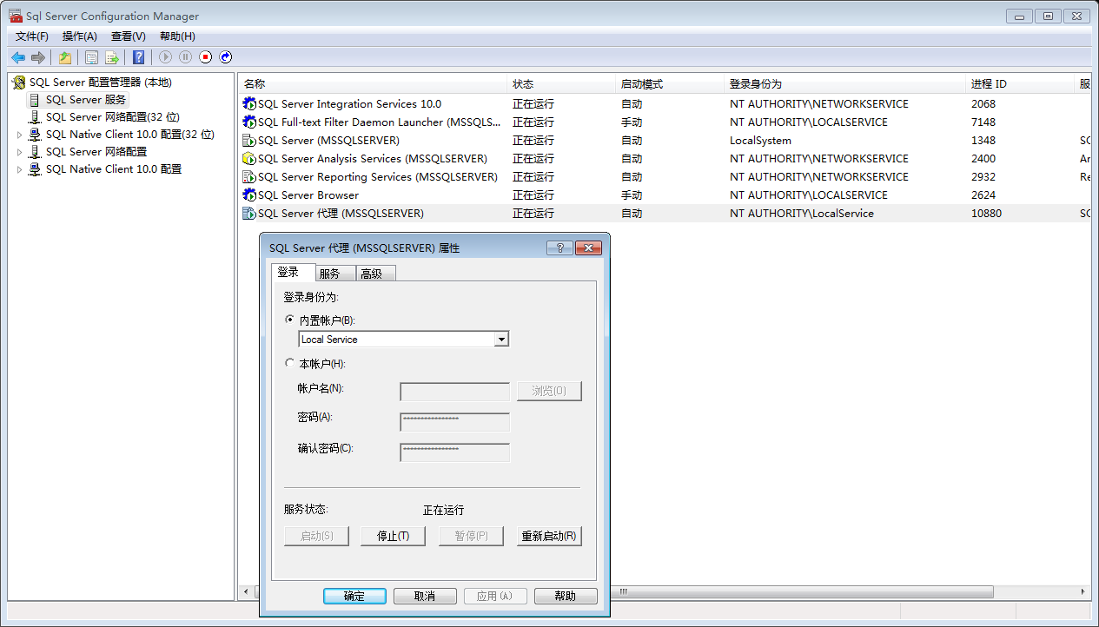The height and width of the screenshot is (627, 1099).
Task: Open the 操作(A) menu
Action: point(79,36)
